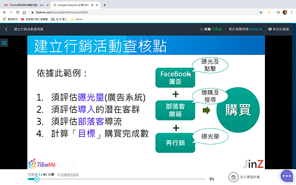Open the Chrome profile avatar
296x185 pixels.
pyautogui.click(x=285, y=12)
